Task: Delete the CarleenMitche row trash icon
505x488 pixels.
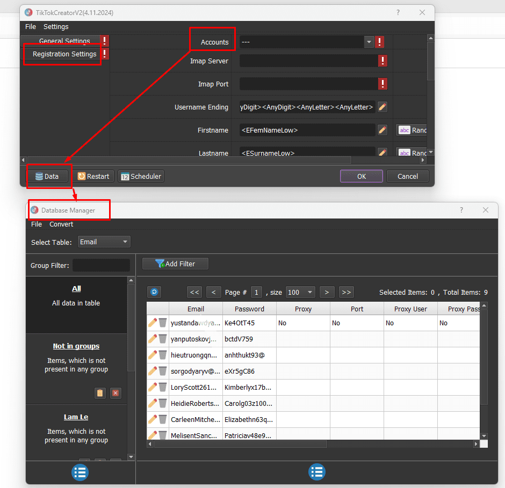Action: (x=163, y=419)
